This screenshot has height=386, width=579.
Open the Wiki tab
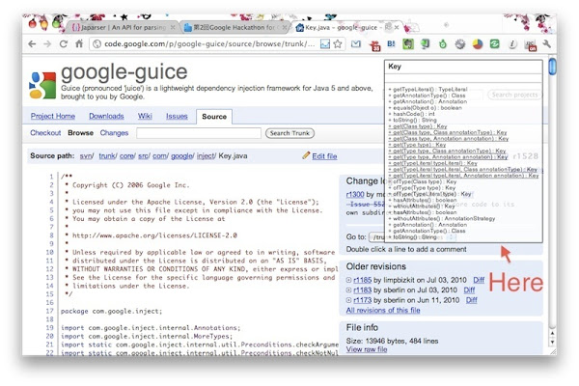(x=145, y=116)
